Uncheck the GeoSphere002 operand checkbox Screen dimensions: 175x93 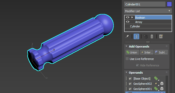pos(130,84)
